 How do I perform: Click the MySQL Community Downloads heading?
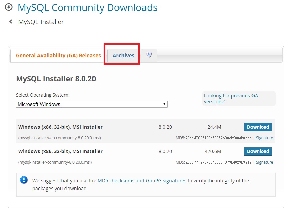(87, 8)
